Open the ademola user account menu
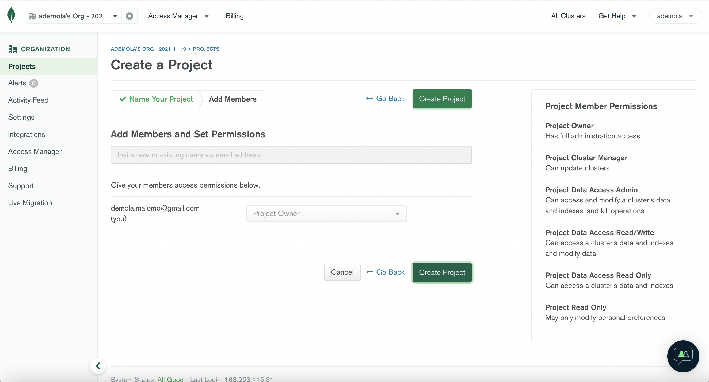Screen dimensions: 709x382 coord(674,16)
